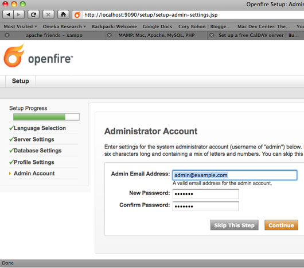Screen dimensions: 304x268
Task: Select the Server Settings step
Action: coord(34,139)
